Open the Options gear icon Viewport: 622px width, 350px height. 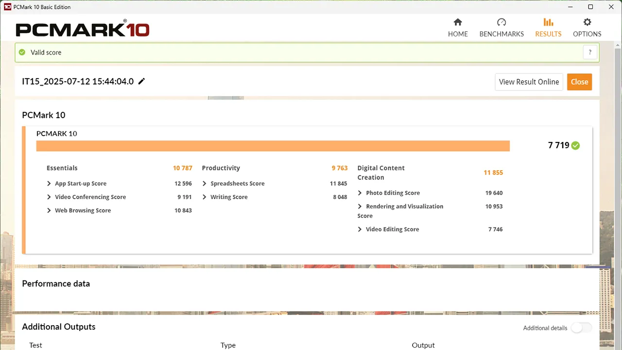click(587, 22)
